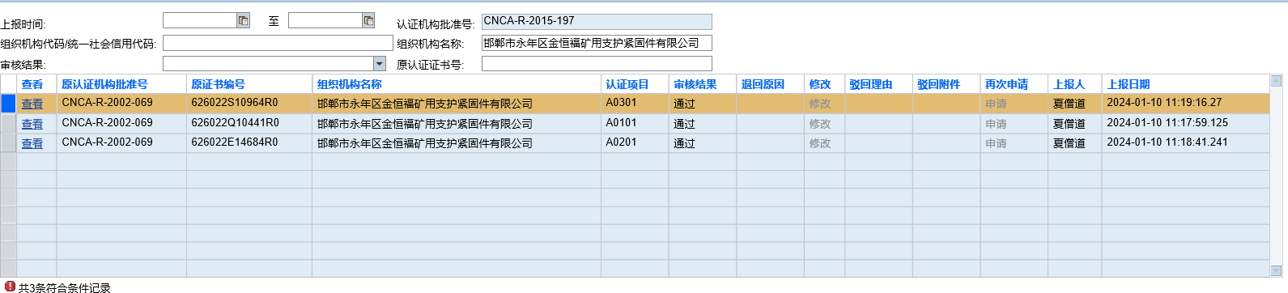This screenshot has height=293, width=1288.
Task: Click organization name in the A0101 row
Action: pos(425,124)
